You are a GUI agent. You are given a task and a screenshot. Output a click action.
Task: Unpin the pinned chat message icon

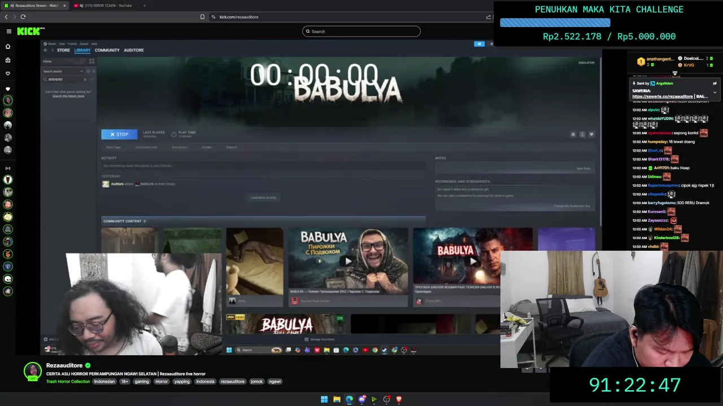click(x=715, y=83)
